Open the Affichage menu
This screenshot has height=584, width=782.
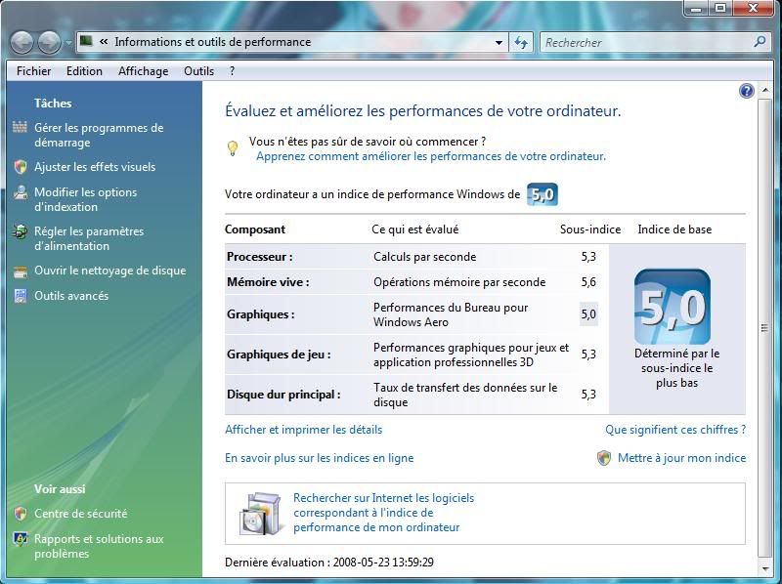pos(143,71)
